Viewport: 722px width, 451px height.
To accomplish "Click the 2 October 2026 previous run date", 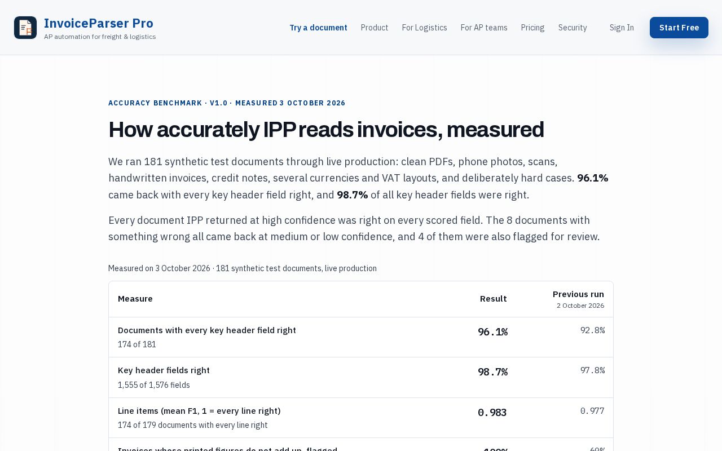I will [580, 306].
